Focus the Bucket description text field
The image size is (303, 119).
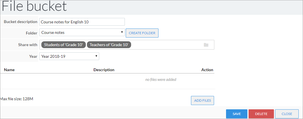82,22
